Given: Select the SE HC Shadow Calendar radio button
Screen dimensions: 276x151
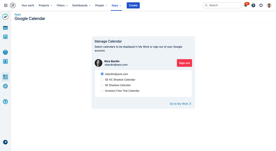Looking at the screenshot, I should coord(102,80).
